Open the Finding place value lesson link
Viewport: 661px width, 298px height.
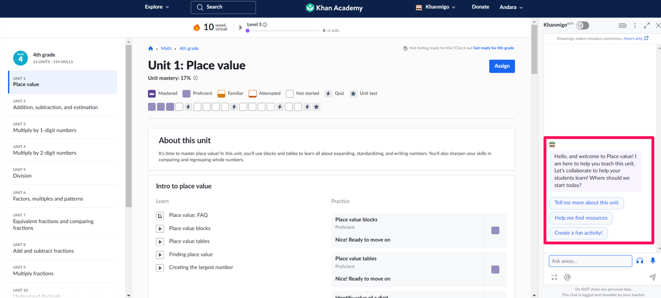pos(191,255)
